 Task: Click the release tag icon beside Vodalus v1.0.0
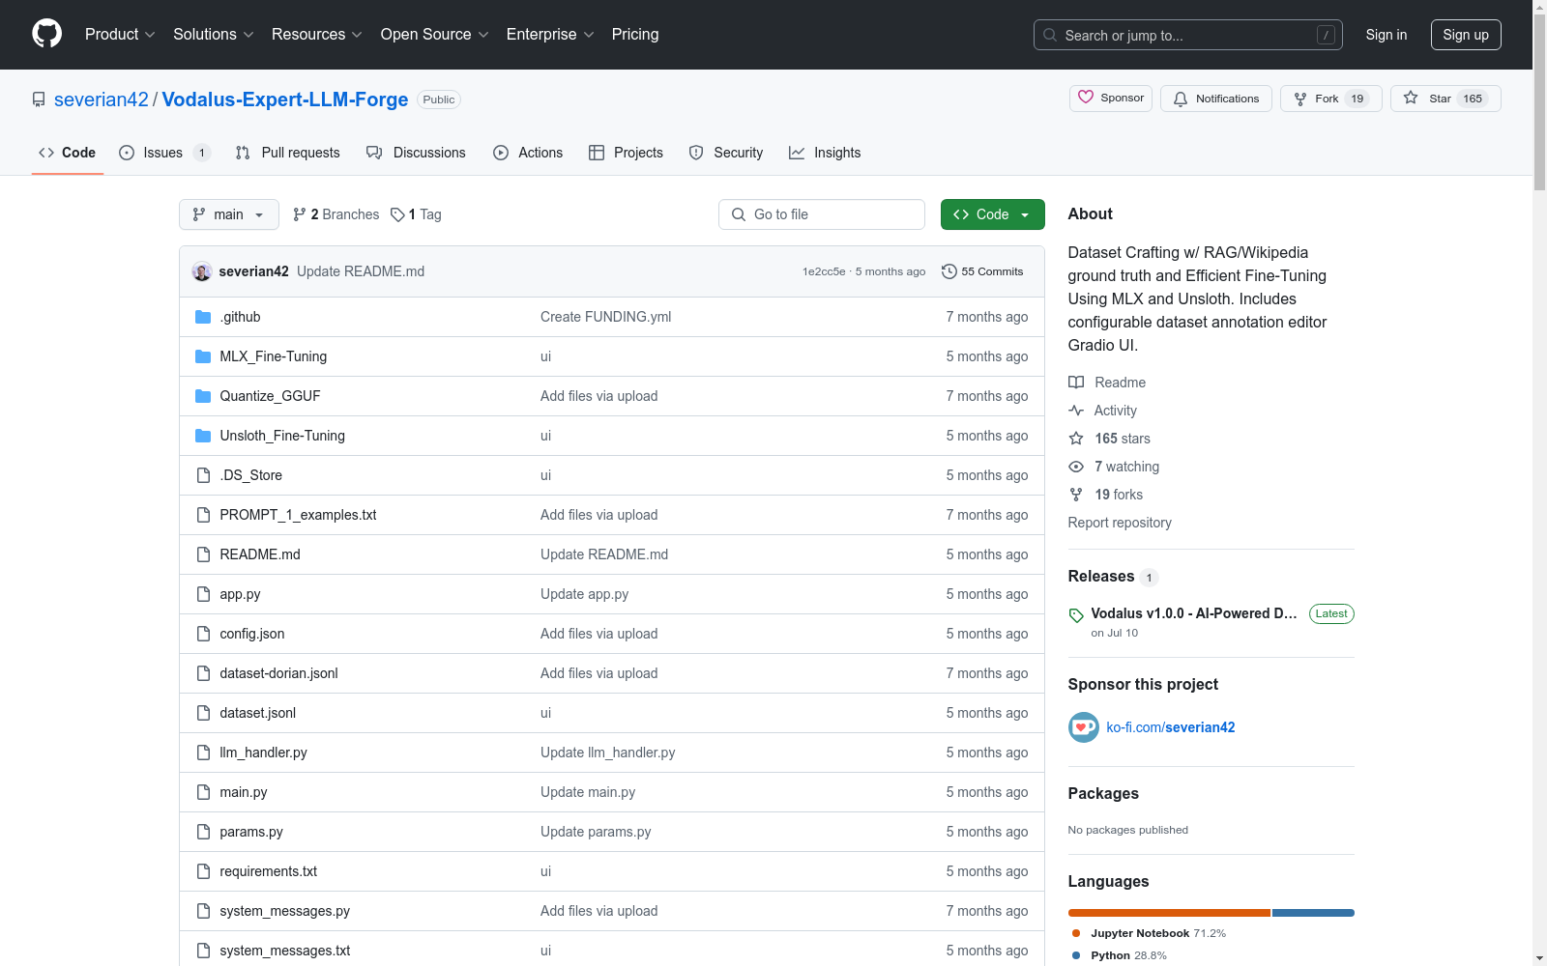[x=1076, y=615]
